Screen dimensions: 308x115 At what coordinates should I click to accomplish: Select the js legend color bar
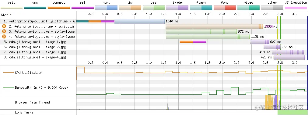tap(130, 8)
